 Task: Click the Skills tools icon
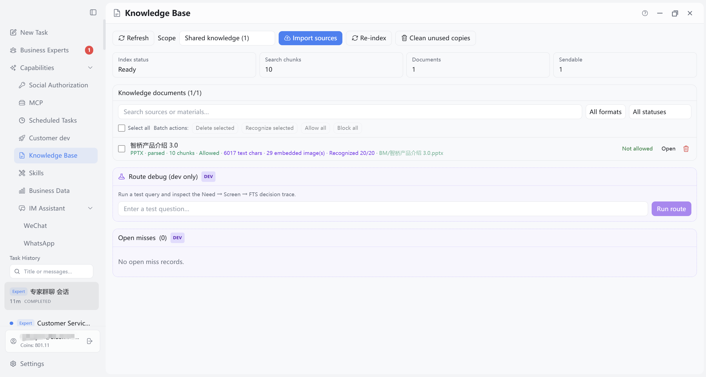(x=22, y=173)
